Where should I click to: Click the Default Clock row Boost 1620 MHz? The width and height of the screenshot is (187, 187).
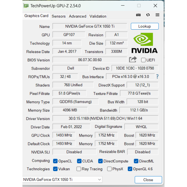click(x=147, y=143)
